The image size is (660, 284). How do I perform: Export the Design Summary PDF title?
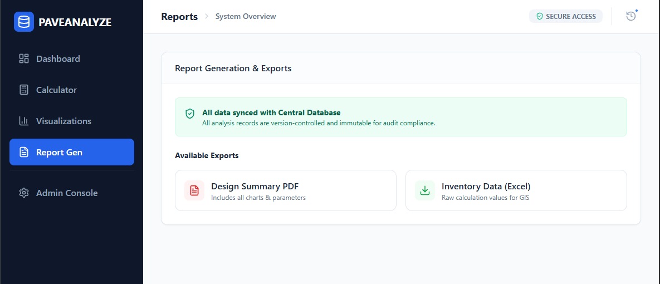tap(255, 186)
